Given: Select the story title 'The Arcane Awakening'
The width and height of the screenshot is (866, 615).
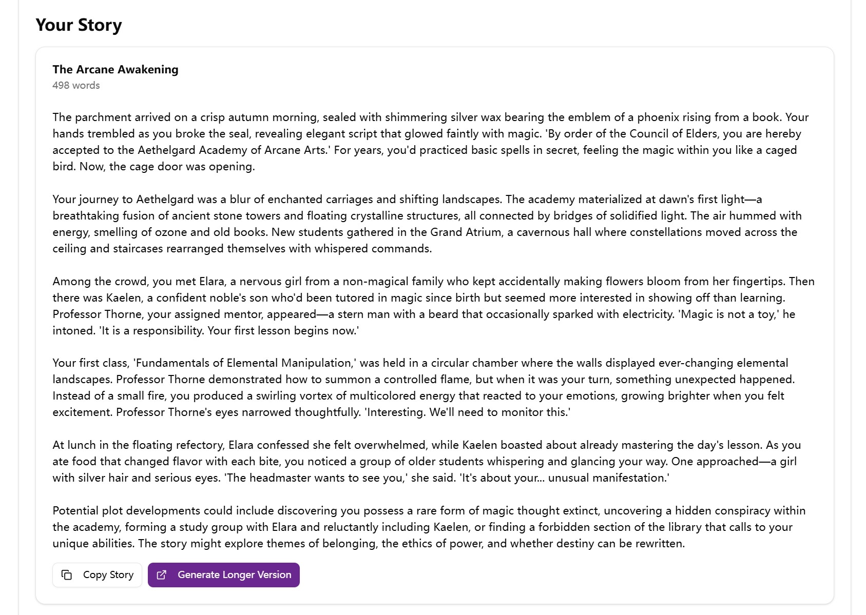Looking at the screenshot, I should click(115, 70).
